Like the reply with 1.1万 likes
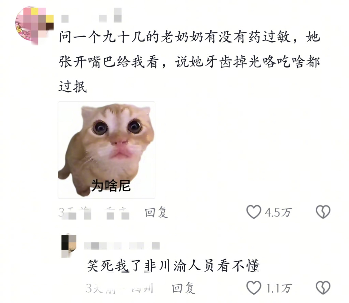This screenshot has width=349, height=303. [254, 287]
